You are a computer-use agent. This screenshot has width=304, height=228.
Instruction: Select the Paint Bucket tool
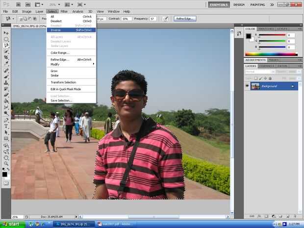coord(6,101)
